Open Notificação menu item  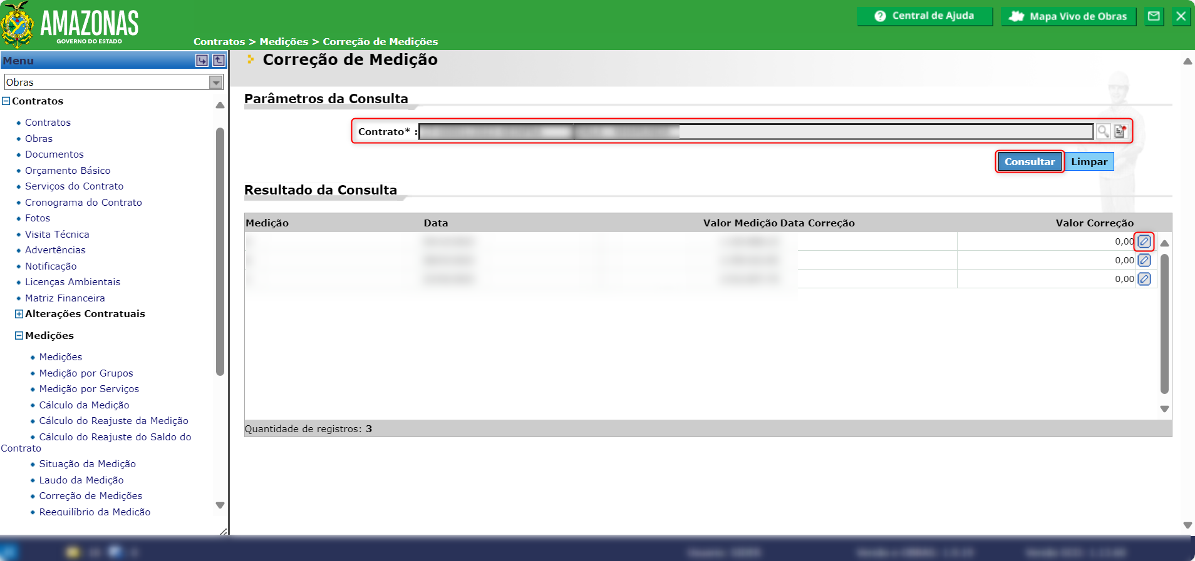[51, 266]
